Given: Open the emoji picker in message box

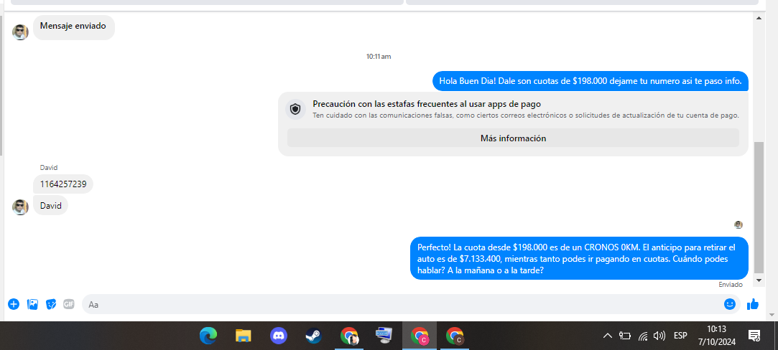Looking at the screenshot, I should click(x=730, y=304).
